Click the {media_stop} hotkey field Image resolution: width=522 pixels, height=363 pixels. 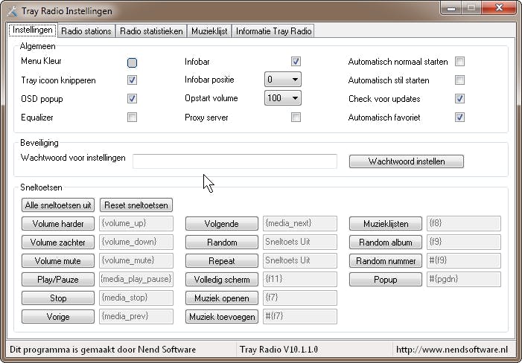(136, 298)
